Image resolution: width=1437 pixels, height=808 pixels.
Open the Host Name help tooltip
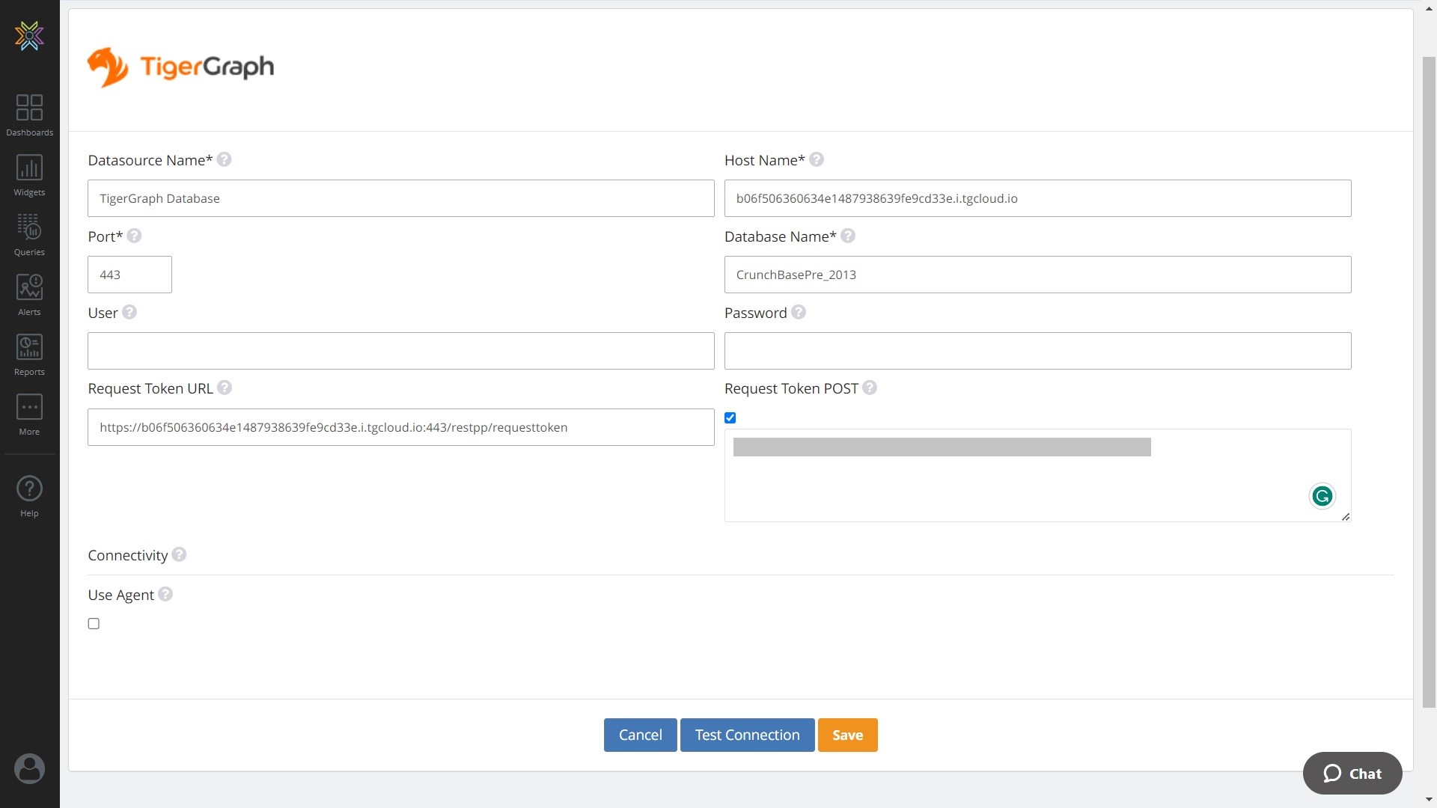pos(817,159)
